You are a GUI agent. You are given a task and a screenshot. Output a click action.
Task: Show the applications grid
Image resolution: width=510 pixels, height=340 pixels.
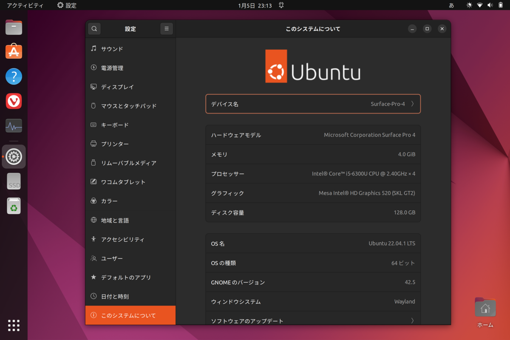coord(13,326)
